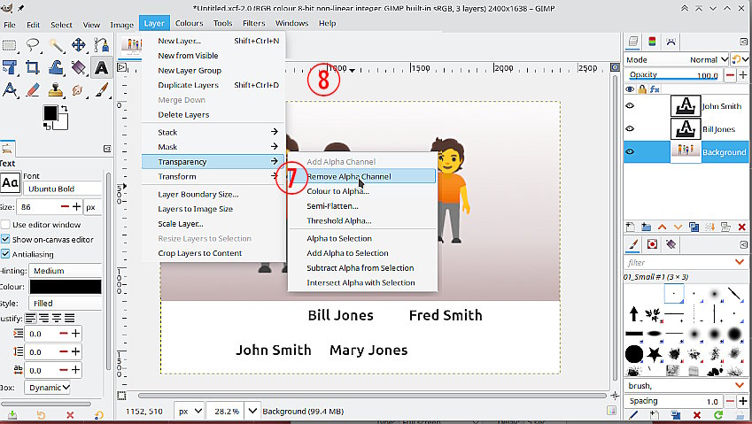
Task: Switch to the Channels tab icon
Action: [x=652, y=41]
